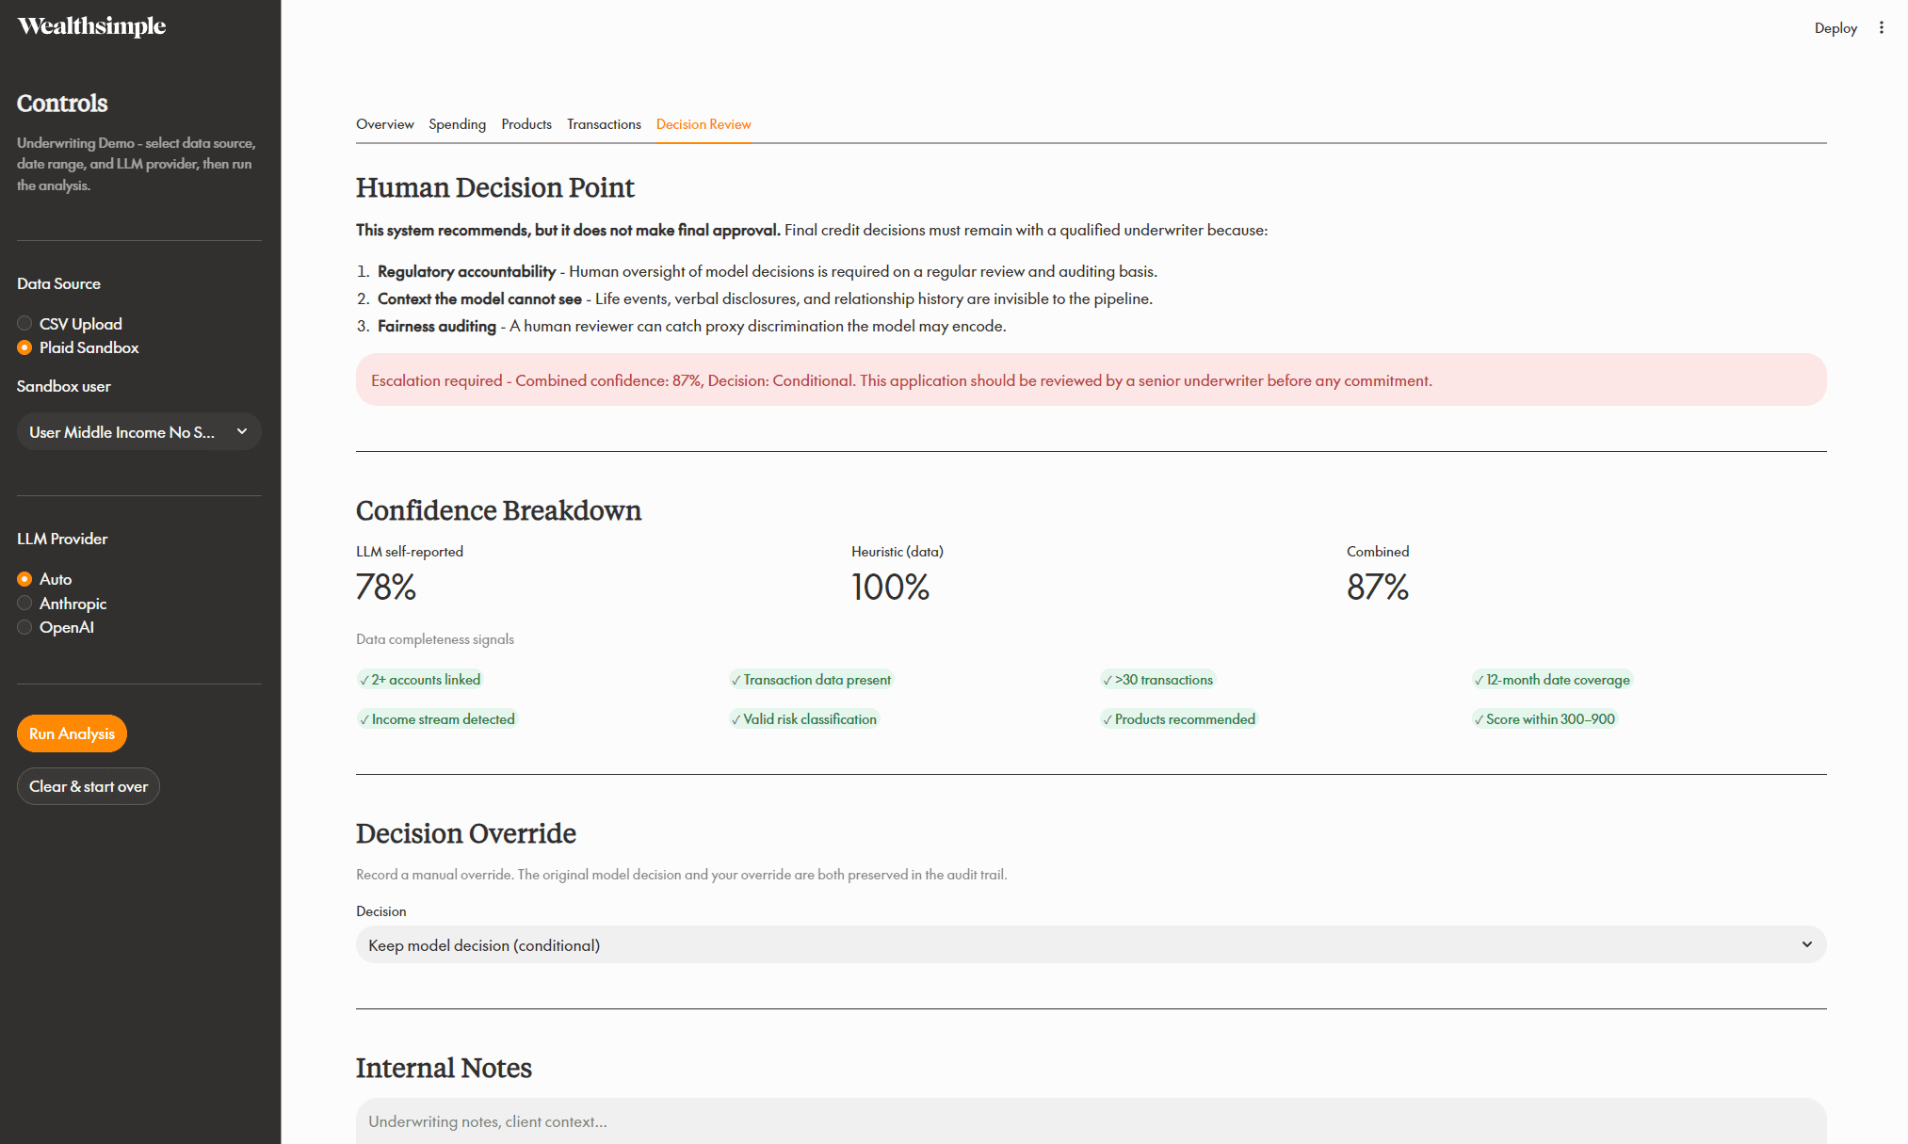Click the Deploy button
Image resolution: width=1908 pixels, height=1144 pixels.
[x=1835, y=28]
